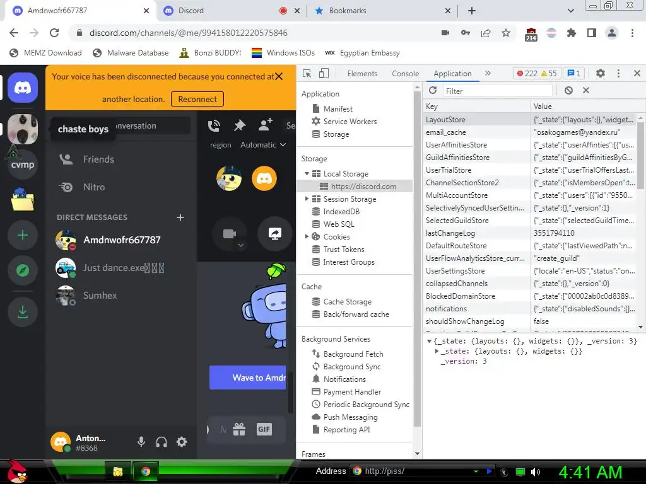Show more DevTools tabs chevron
646x484 pixels.
click(488, 73)
